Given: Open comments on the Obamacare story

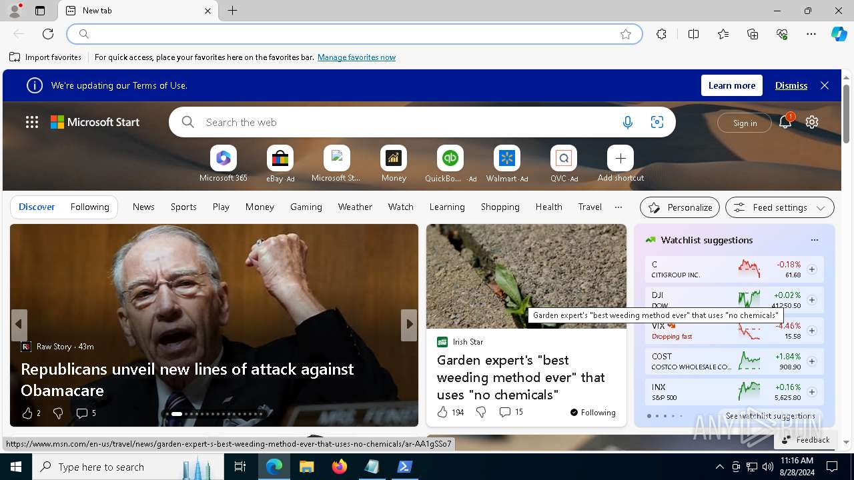Looking at the screenshot, I should (x=86, y=413).
